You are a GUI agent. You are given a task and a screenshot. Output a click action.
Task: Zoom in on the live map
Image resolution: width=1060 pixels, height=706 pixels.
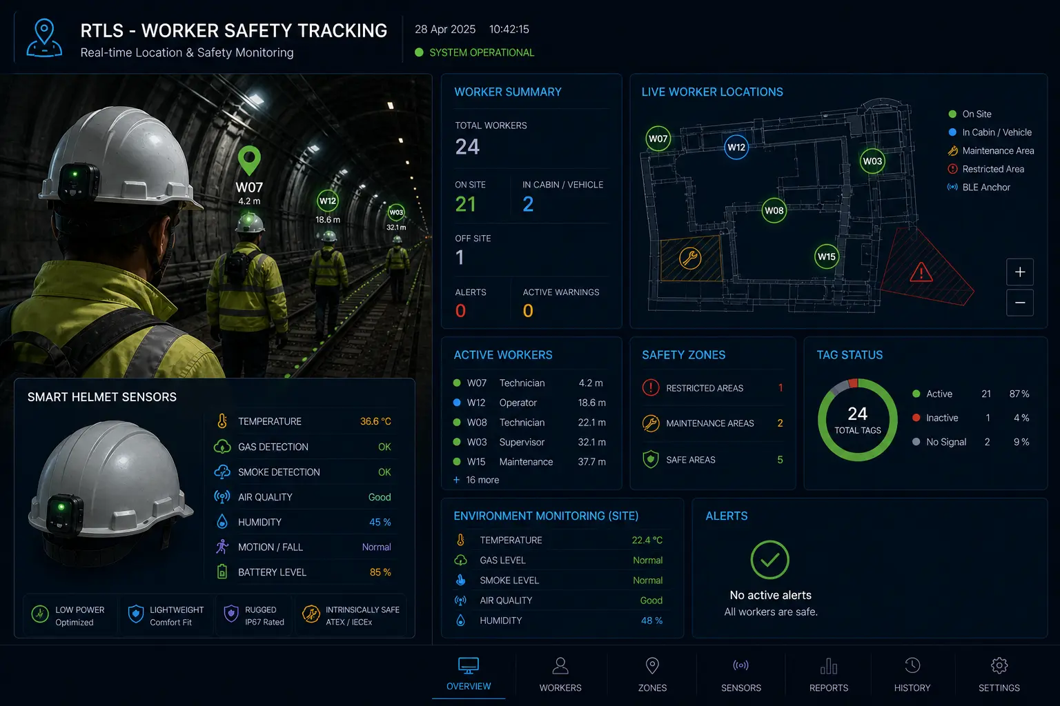click(x=1020, y=272)
